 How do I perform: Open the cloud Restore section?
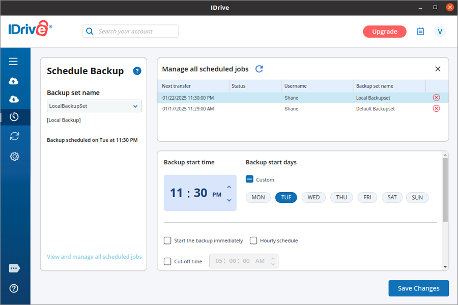[14, 99]
